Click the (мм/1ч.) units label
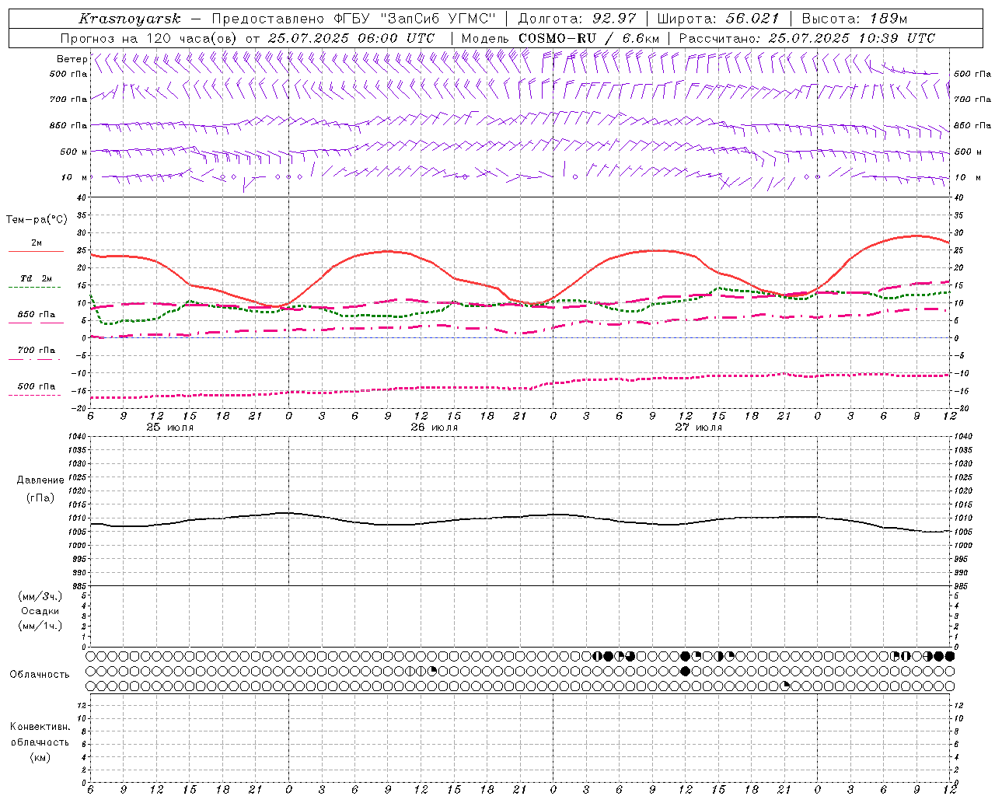Viewport: 995px width, 796px height. point(40,626)
